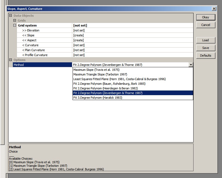Choose Maximum Triangle Slope (Tarboton 1997)

[x=133, y=74]
